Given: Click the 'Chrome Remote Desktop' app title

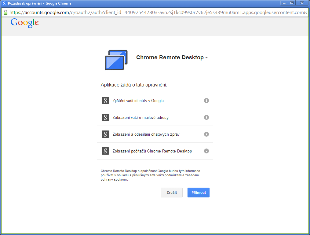Looking at the screenshot, I should coord(170,57).
